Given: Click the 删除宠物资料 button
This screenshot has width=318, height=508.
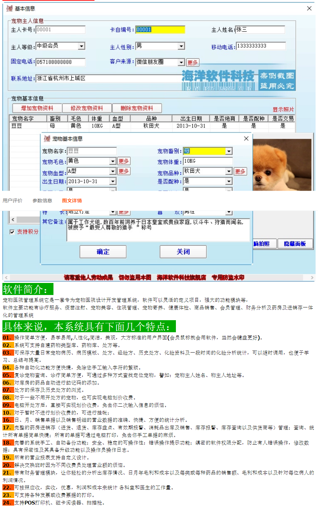Looking at the screenshot, I should coord(137,108).
